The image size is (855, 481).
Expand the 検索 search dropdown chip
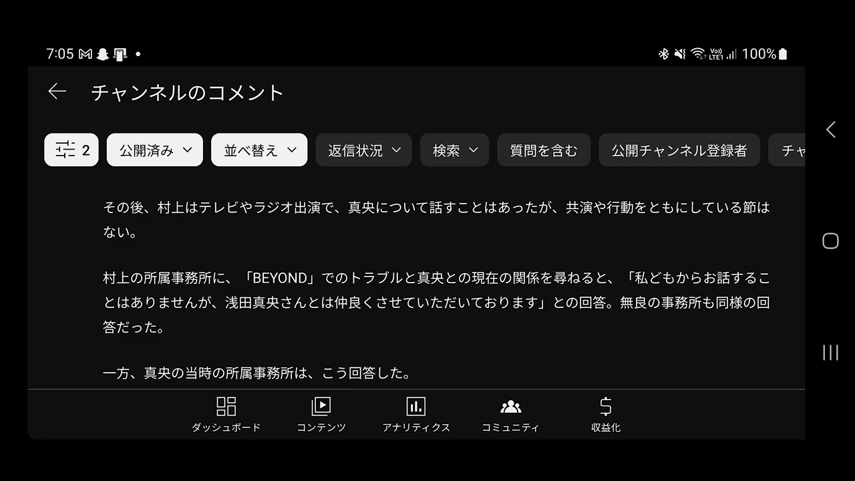pos(455,150)
